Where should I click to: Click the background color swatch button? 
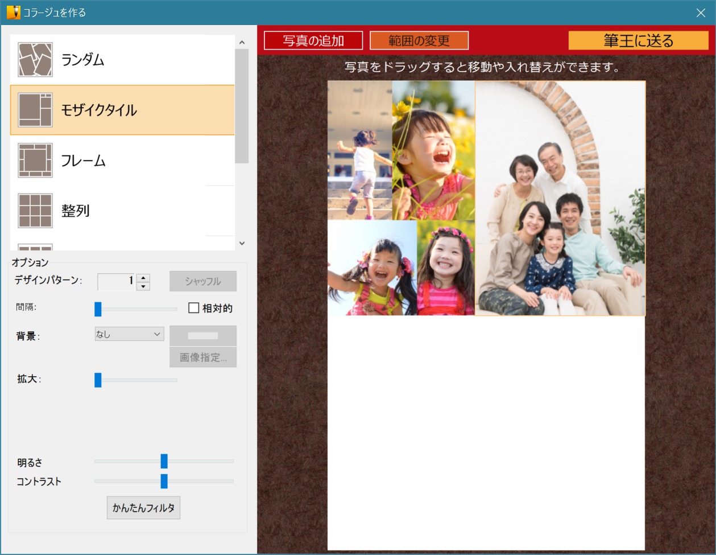pyautogui.click(x=203, y=336)
